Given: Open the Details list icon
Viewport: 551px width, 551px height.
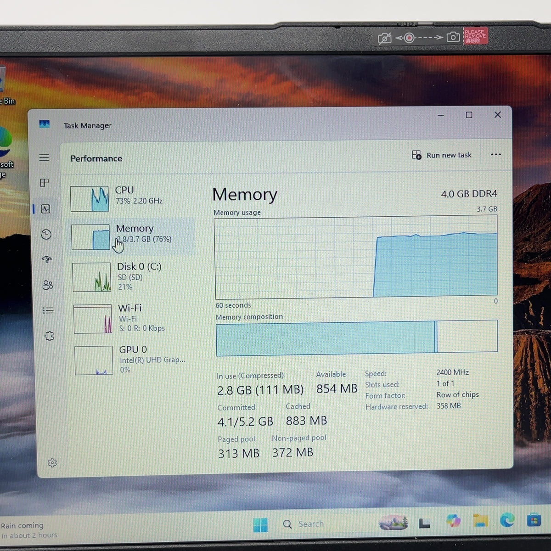Looking at the screenshot, I should (48, 310).
